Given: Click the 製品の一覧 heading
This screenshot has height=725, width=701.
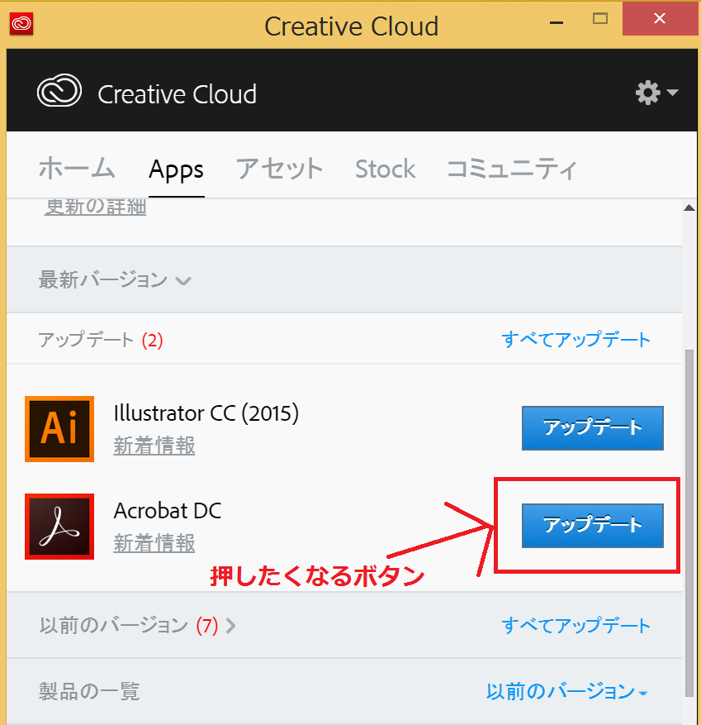Looking at the screenshot, I should coord(89,692).
